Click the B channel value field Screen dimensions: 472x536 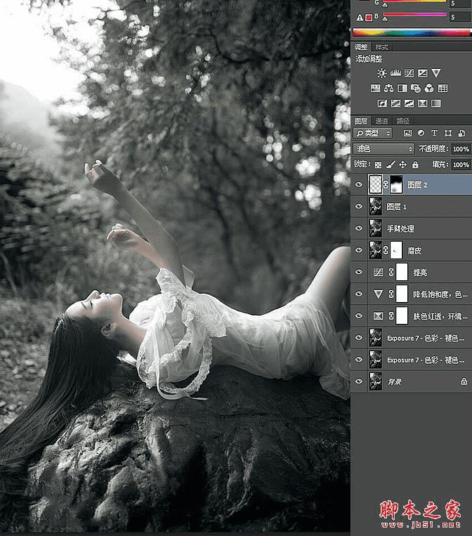click(x=459, y=17)
